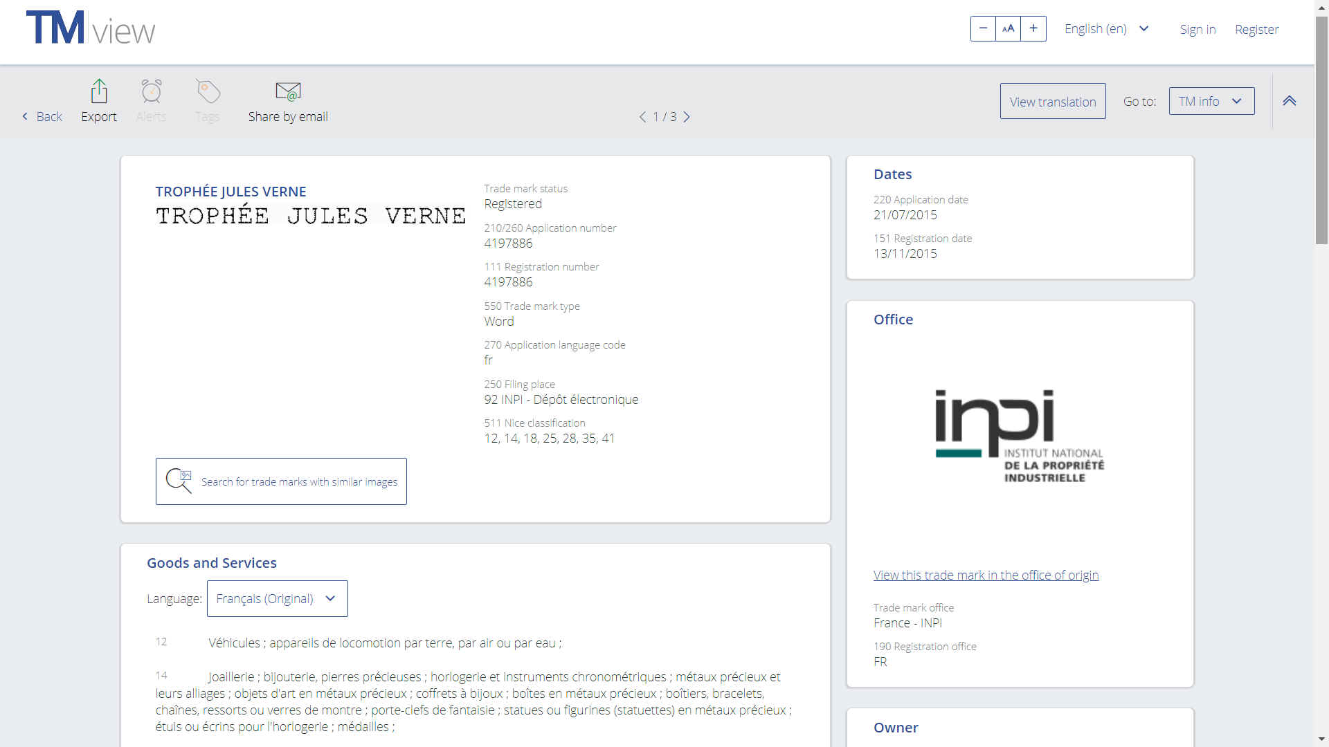Click application language code fr
Image resolution: width=1329 pixels, height=747 pixels.
pyautogui.click(x=489, y=360)
